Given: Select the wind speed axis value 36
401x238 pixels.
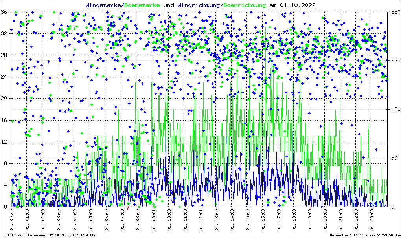Looking at the screenshot, I should (x=4, y=12).
